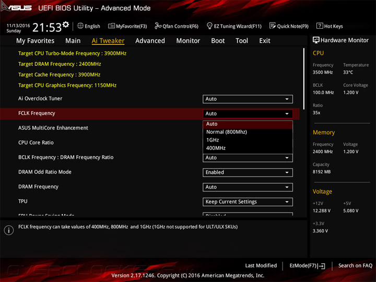
Task: Click Last Modified button
Action: tap(261, 266)
